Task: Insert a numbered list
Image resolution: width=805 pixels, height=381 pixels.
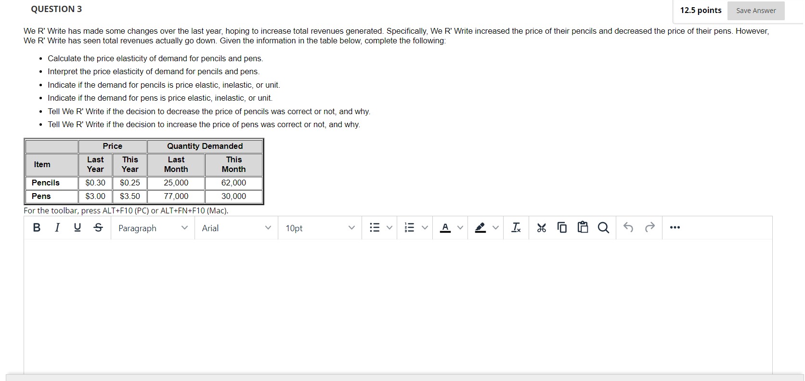Action: tap(410, 228)
